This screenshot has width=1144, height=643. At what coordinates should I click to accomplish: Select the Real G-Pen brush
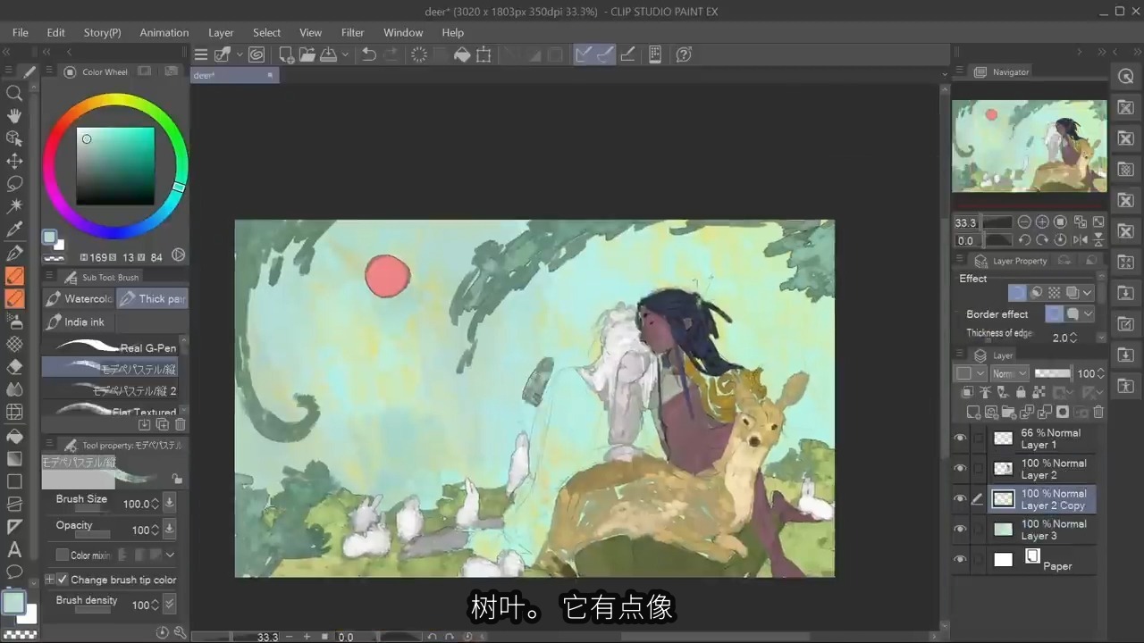pyautogui.click(x=111, y=347)
